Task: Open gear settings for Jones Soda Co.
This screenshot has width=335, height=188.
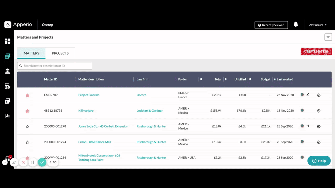Action: 319,126
